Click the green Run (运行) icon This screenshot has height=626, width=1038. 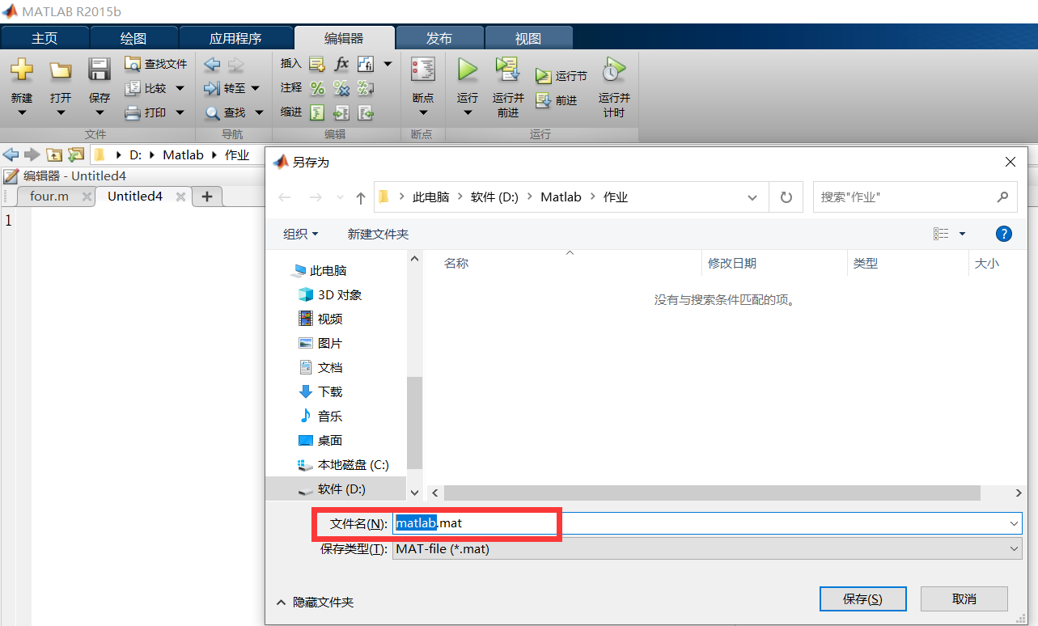pos(467,70)
